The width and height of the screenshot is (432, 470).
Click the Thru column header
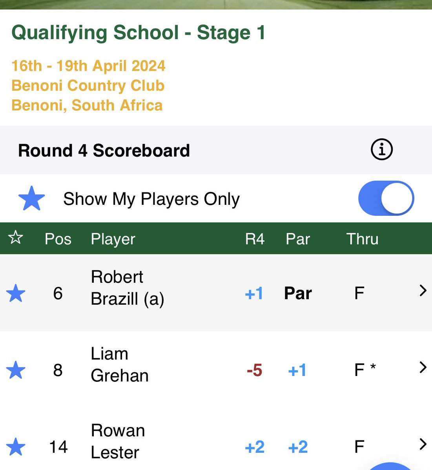362,239
